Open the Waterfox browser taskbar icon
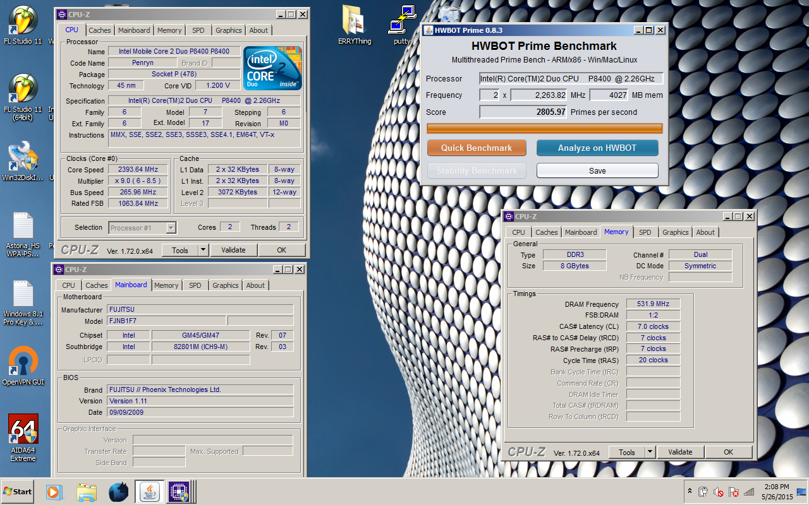Image resolution: width=809 pixels, height=505 pixels. [x=118, y=492]
